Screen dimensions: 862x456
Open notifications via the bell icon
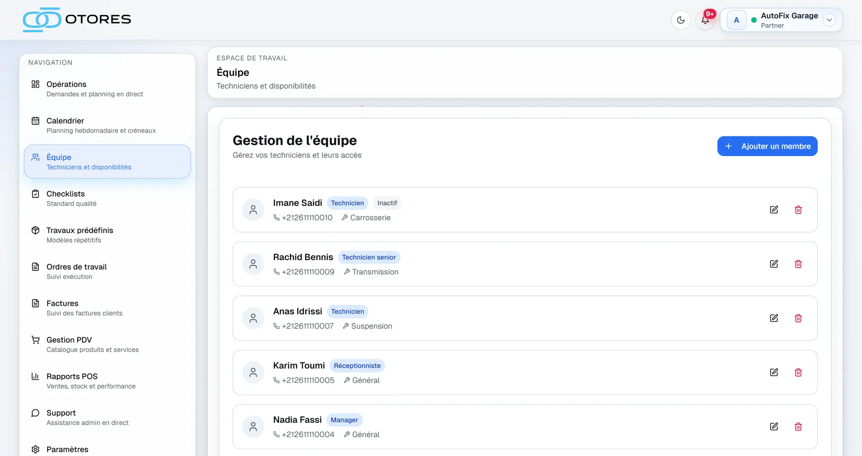click(704, 21)
